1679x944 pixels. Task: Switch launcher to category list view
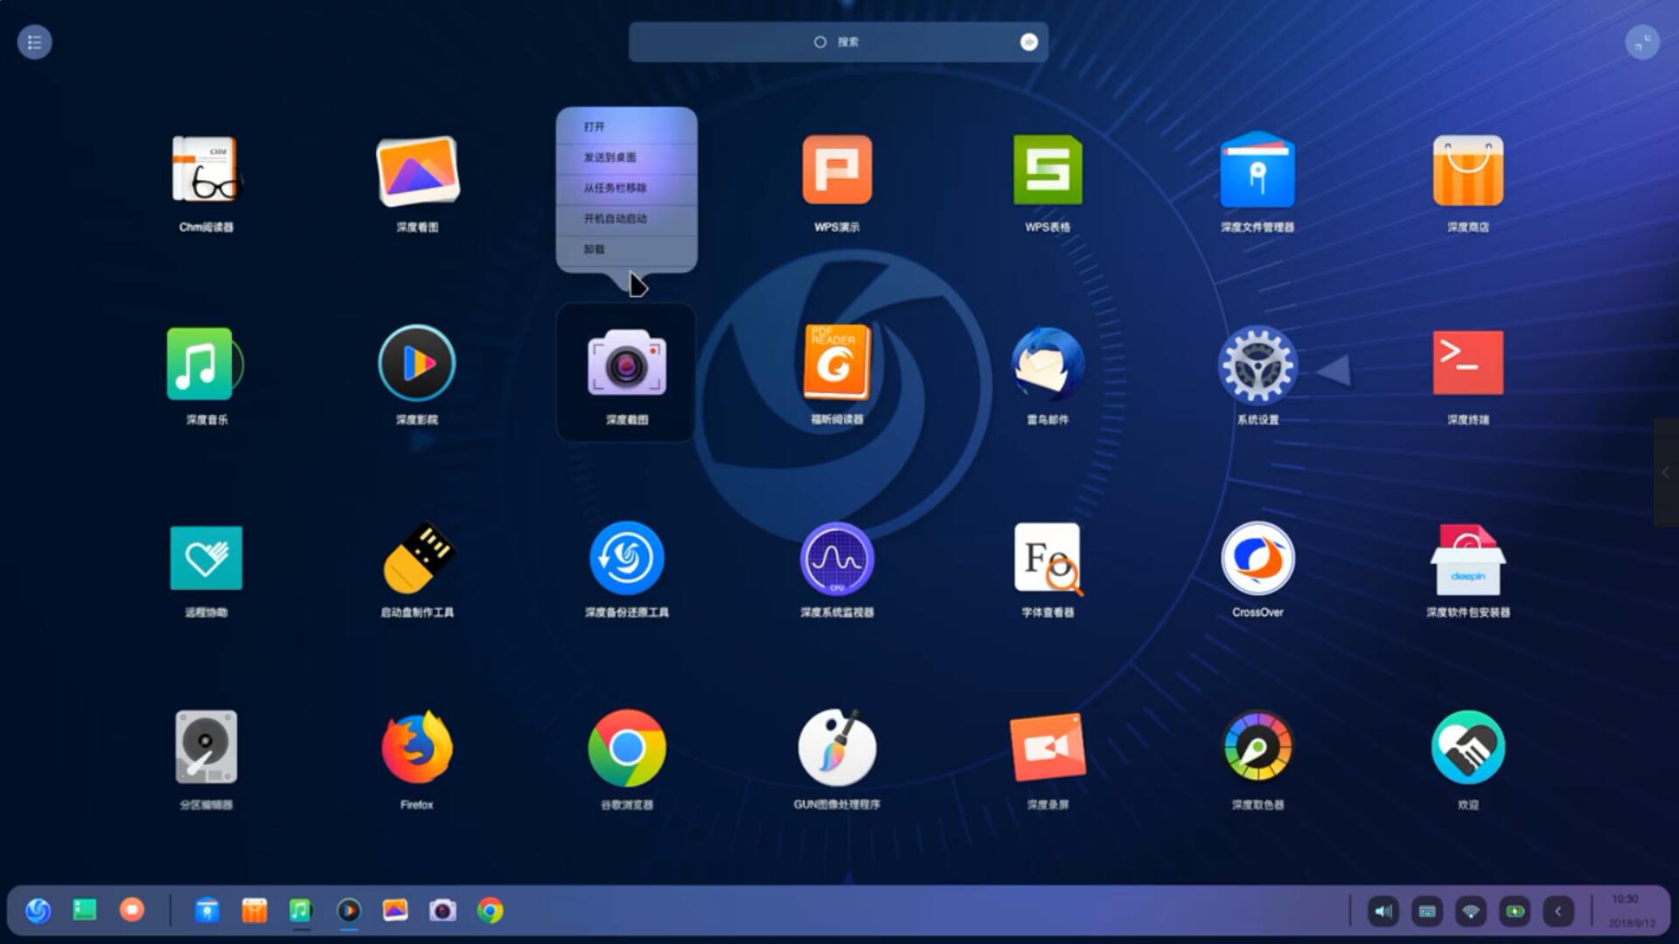(35, 42)
